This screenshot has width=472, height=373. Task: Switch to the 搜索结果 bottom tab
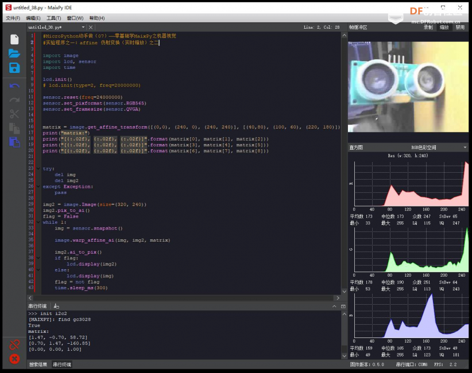[38, 364]
